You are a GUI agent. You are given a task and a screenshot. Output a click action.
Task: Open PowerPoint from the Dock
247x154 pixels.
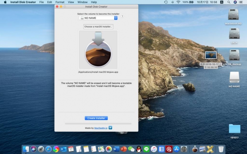coord(124,149)
